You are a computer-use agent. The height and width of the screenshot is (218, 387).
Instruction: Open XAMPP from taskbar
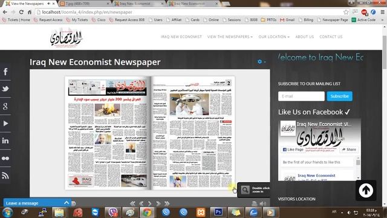click(201, 212)
